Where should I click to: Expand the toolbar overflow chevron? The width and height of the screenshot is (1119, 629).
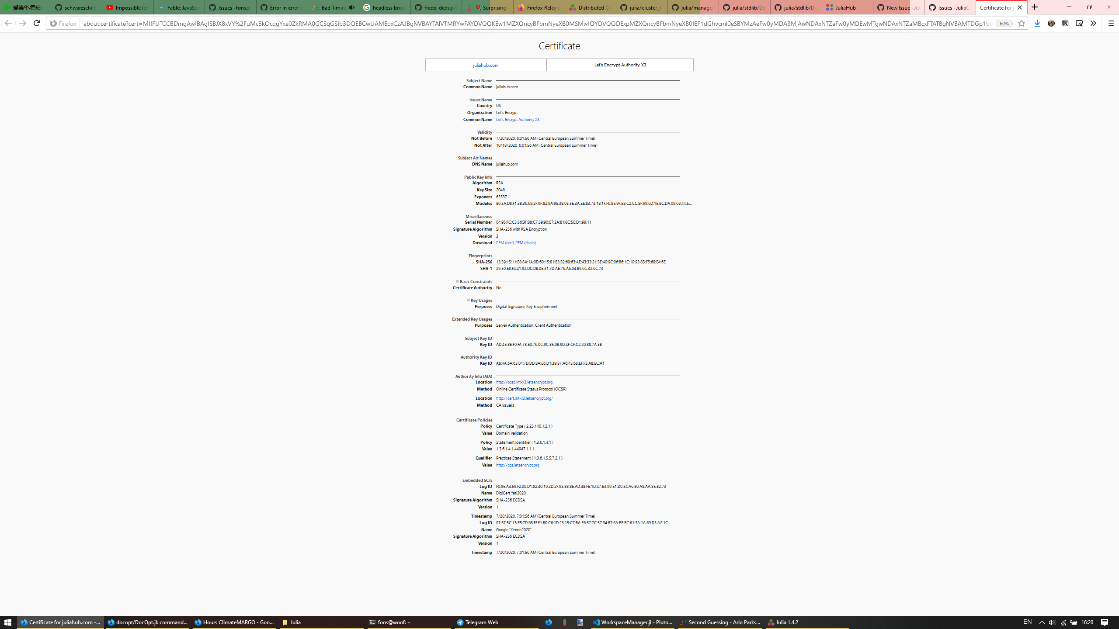[x=1093, y=23]
